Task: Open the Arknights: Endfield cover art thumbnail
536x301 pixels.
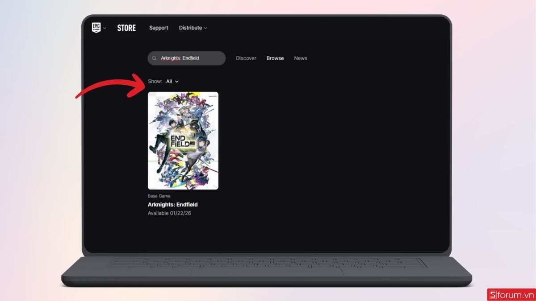Action: tap(183, 140)
